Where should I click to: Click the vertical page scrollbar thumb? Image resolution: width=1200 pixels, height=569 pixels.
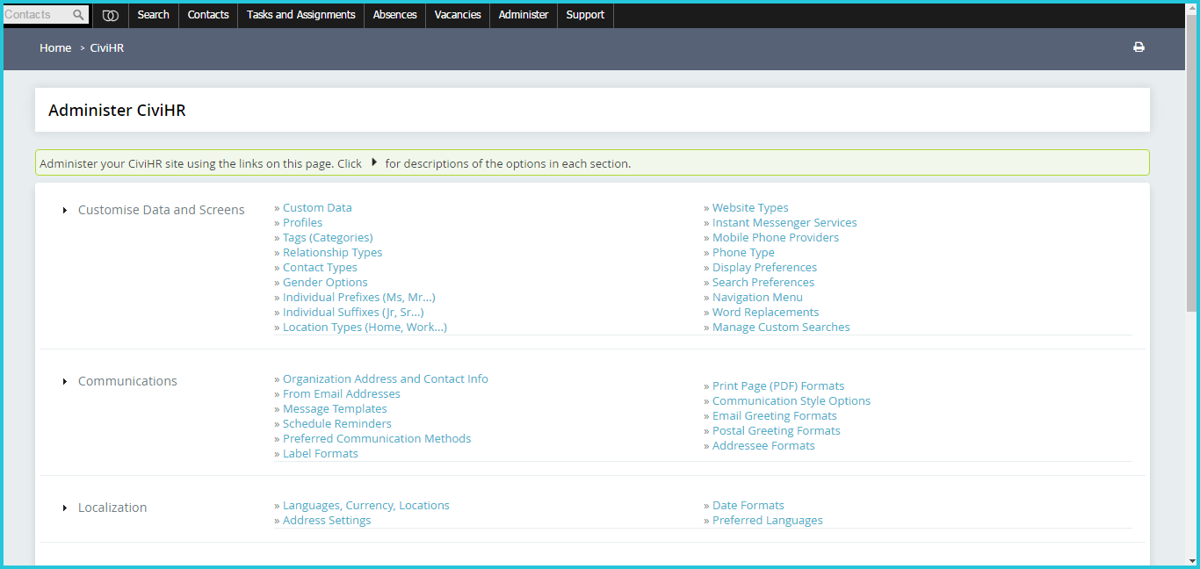click(x=1191, y=163)
